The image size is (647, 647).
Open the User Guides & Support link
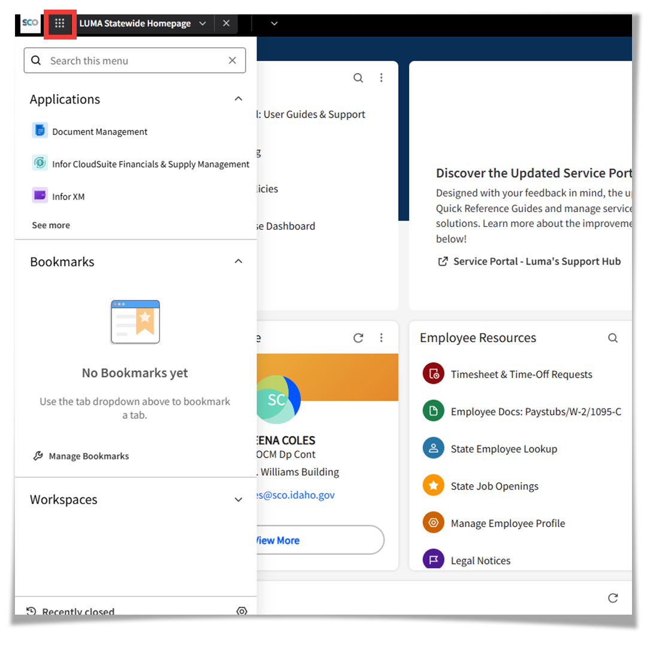point(312,114)
